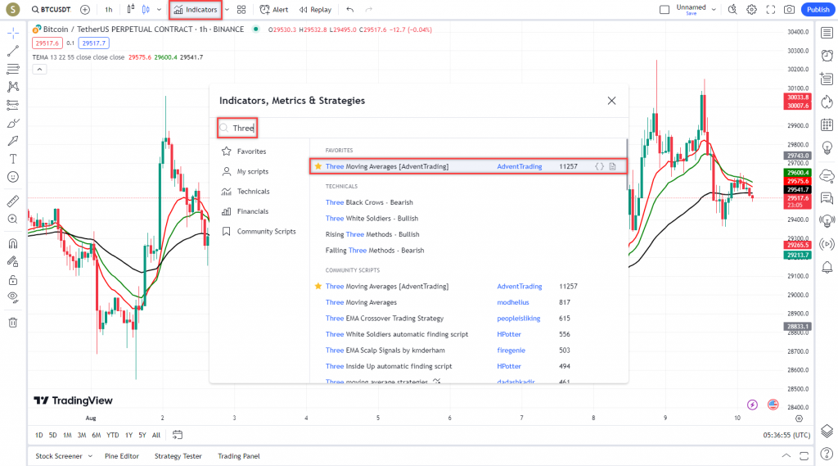Undo the last chart action
838x466 pixels.
(350, 10)
